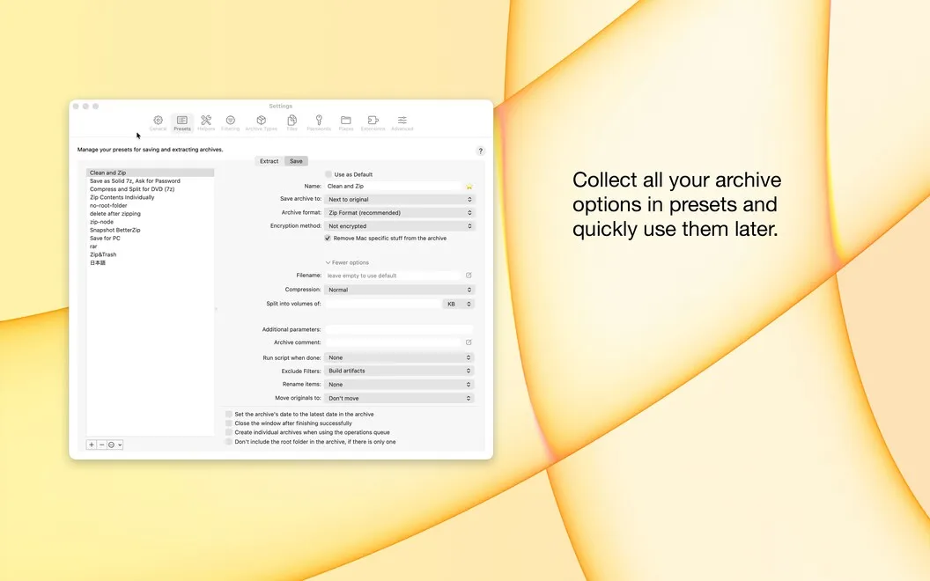This screenshot has height=581, width=930.
Task: Switch to the Extract tab
Action: (269, 161)
